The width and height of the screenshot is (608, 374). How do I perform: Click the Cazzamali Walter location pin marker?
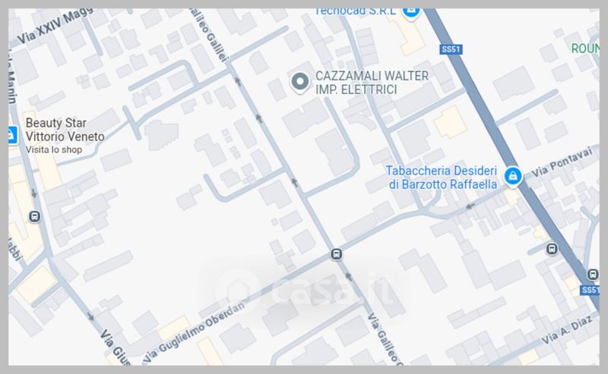[299, 82]
